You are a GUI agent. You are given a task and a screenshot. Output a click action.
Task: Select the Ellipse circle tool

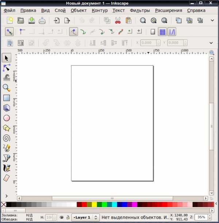click(x=7, y=118)
